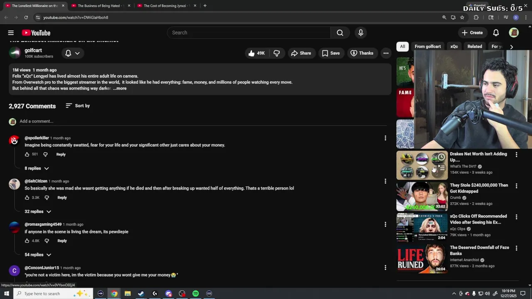
Task: Like @spoilerkiller's comment with 501 likes
Action: tap(27, 154)
